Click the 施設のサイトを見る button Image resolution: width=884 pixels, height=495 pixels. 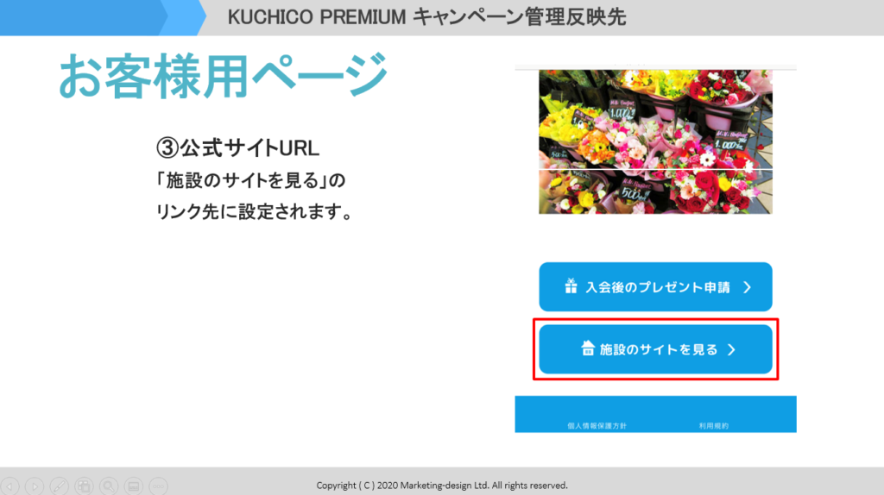[x=656, y=349]
